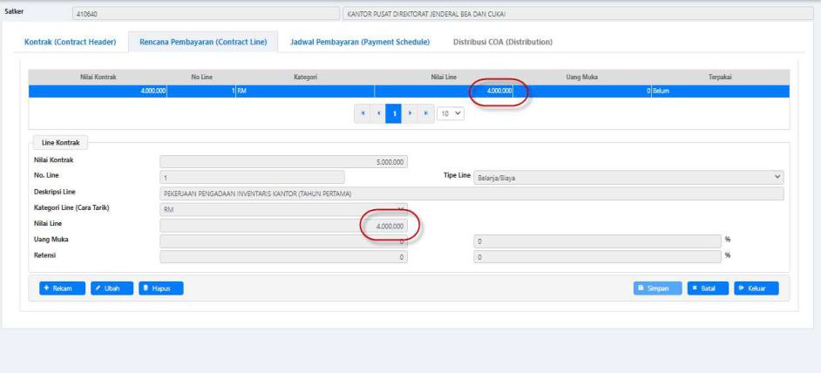Click the Keluar exit button
This screenshot has height=373, width=821.
point(756,288)
